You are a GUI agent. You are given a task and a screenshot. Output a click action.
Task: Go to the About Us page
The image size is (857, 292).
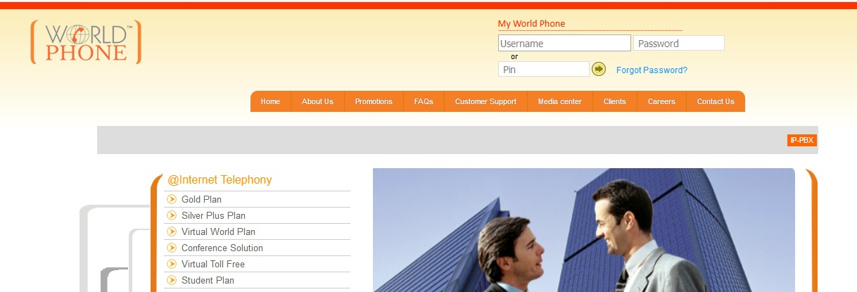tap(317, 101)
